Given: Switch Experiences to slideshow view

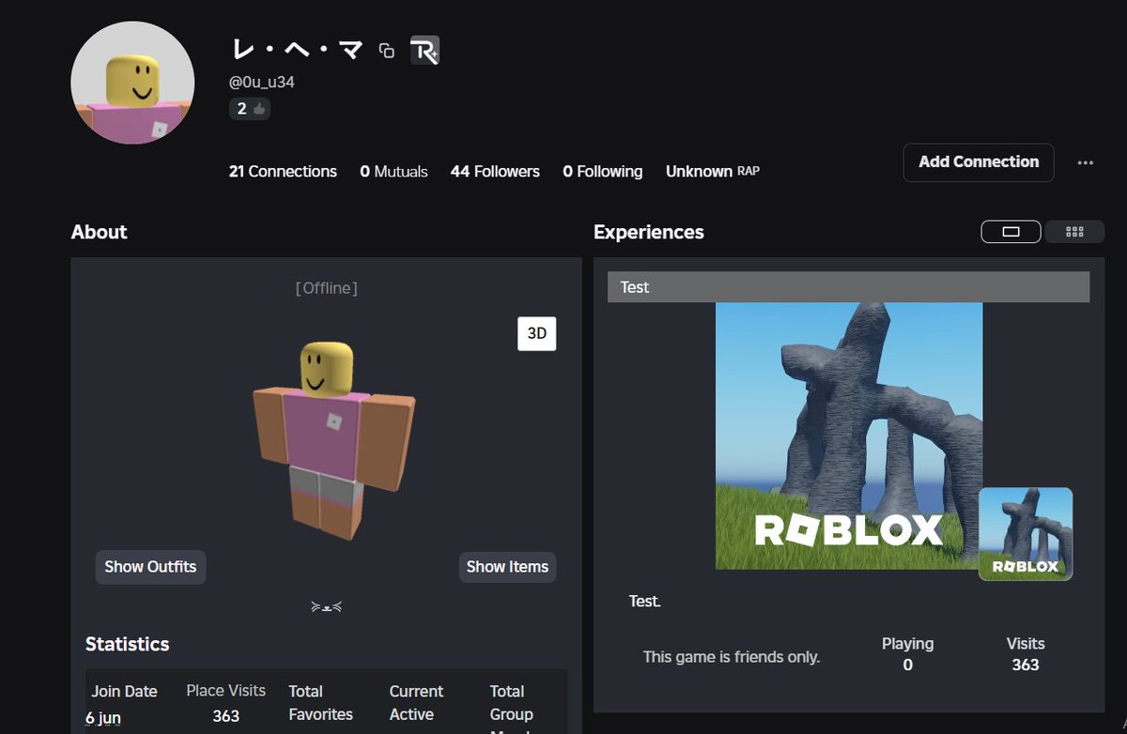Looking at the screenshot, I should point(1011,232).
